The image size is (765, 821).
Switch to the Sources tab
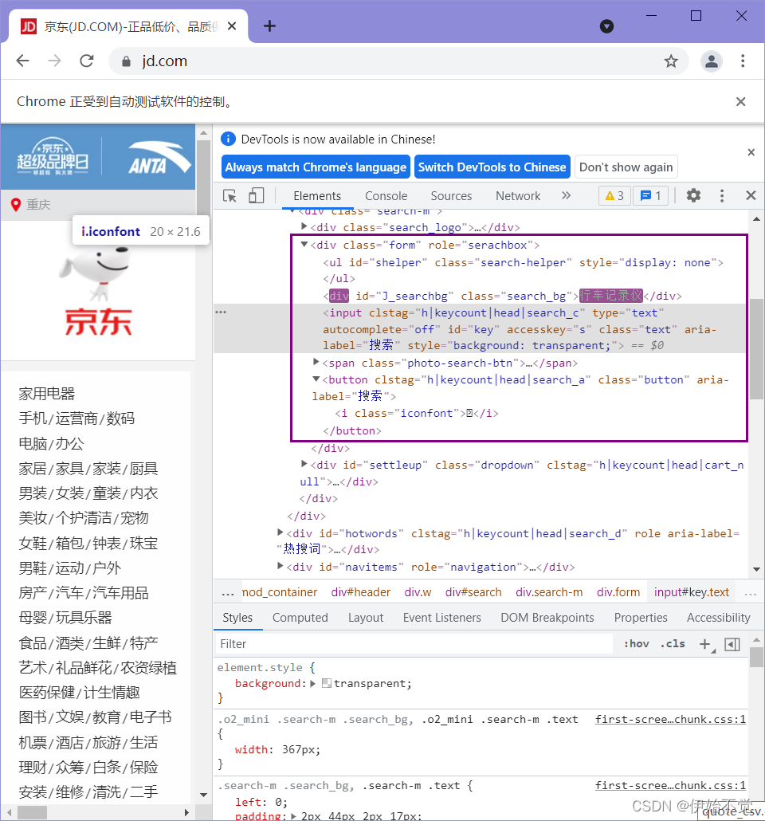(451, 196)
